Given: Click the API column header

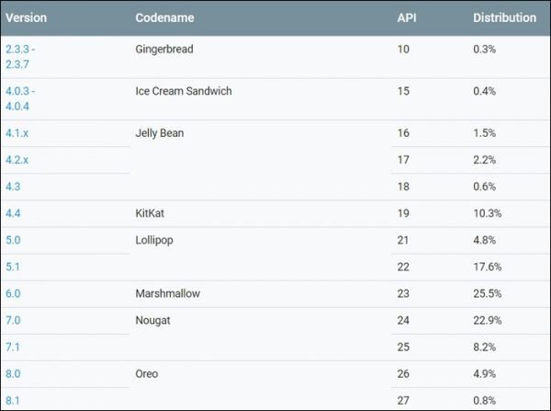Looking at the screenshot, I should pos(407,18).
